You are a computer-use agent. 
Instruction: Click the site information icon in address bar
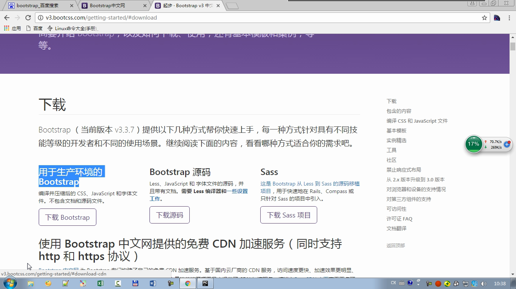point(41,18)
